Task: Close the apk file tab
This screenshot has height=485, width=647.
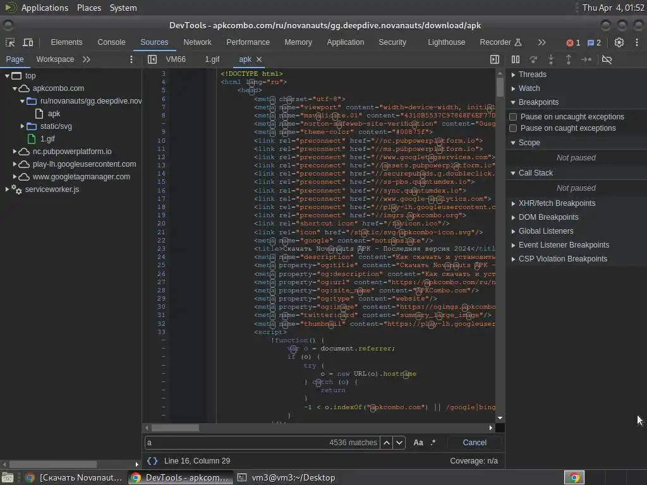Action: 259,59
